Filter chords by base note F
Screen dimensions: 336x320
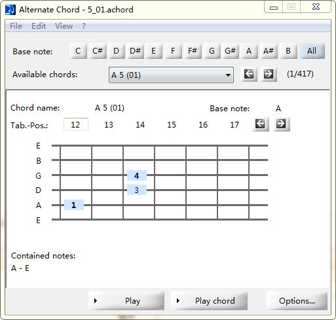coord(173,51)
